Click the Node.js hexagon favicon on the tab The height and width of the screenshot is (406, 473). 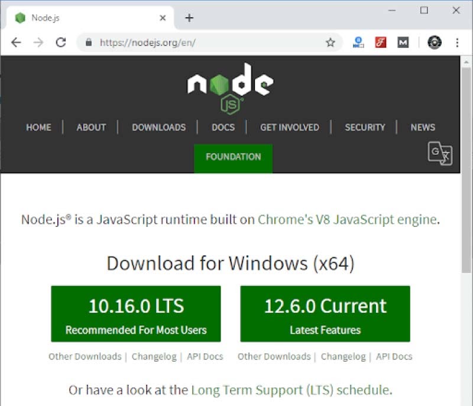pos(20,18)
